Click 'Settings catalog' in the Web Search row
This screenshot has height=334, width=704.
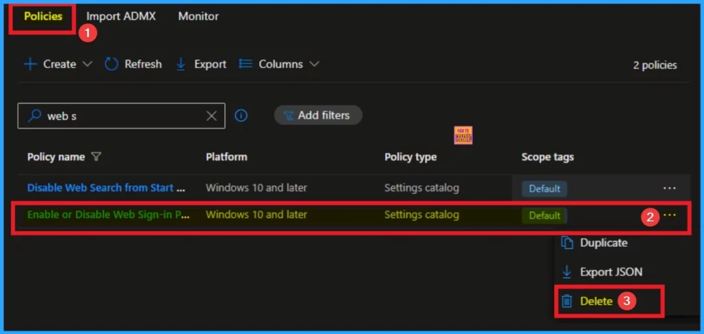pyautogui.click(x=421, y=188)
